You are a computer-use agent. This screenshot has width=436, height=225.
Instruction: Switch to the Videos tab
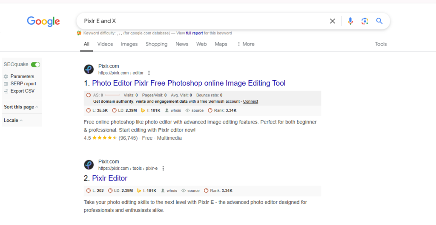(x=105, y=44)
